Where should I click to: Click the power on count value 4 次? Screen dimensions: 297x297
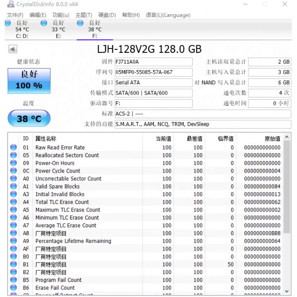(270, 93)
